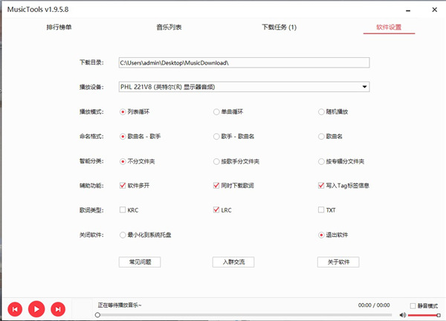Expand the 播放设备 dropdown arrow
The image size is (446, 321).
[364, 87]
